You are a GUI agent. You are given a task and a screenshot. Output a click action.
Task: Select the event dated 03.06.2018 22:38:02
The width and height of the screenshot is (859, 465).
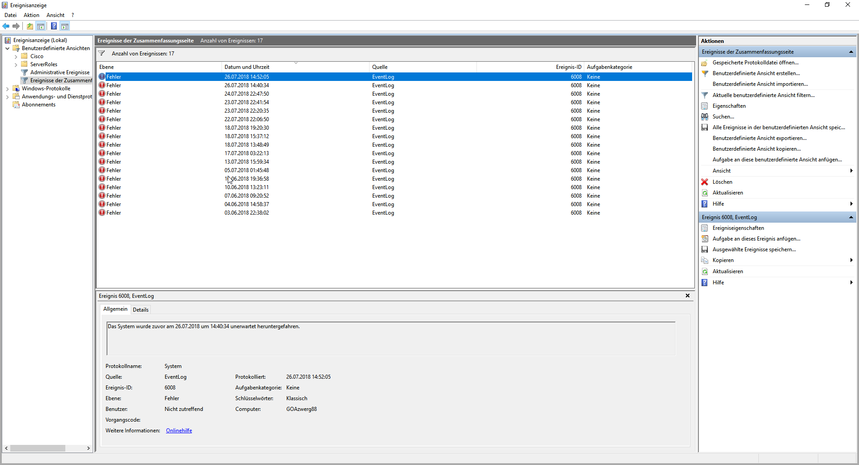395,213
